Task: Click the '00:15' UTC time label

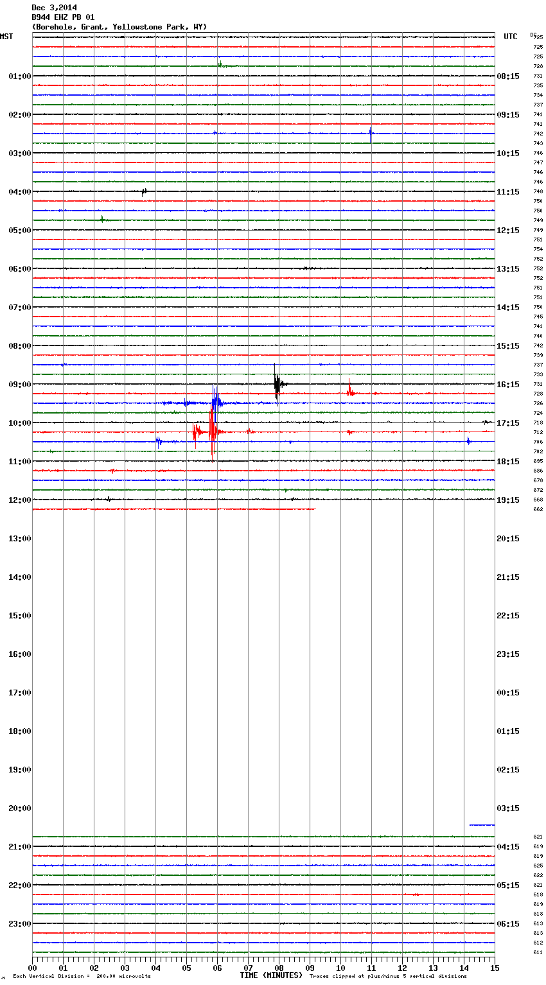Action: [508, 693]
